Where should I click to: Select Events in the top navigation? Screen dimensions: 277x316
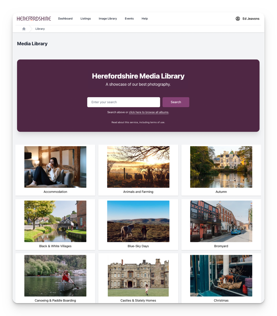click(129, 19)
